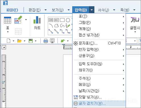Screen dimensions: 141x108
Task: Click the print preview icon
Action: click(x=52, y=41)
